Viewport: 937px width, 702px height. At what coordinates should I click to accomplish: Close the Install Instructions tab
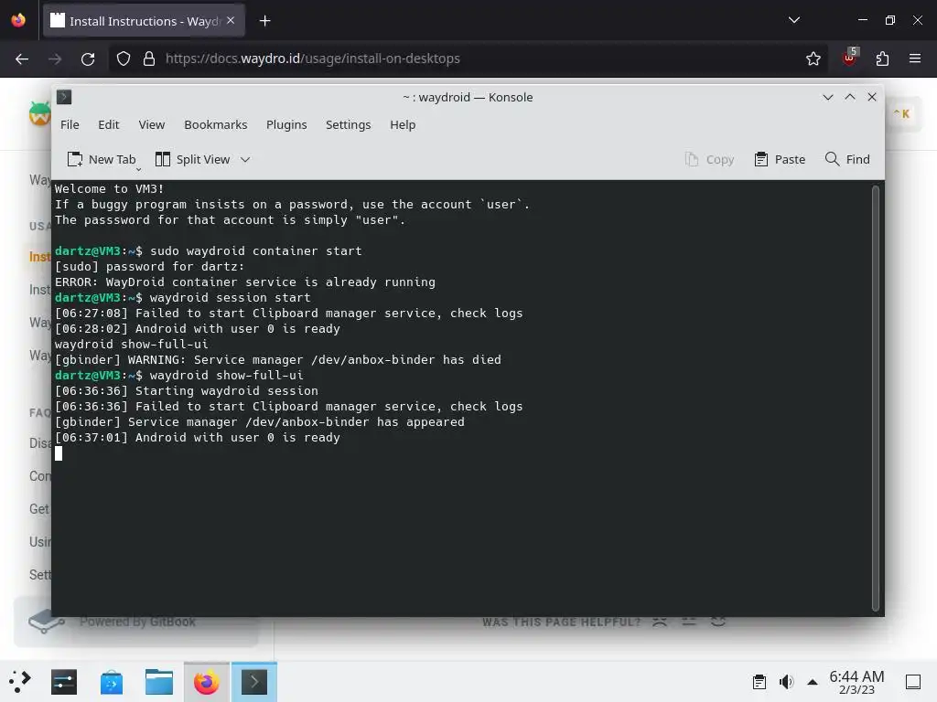[x=231, y=20]
